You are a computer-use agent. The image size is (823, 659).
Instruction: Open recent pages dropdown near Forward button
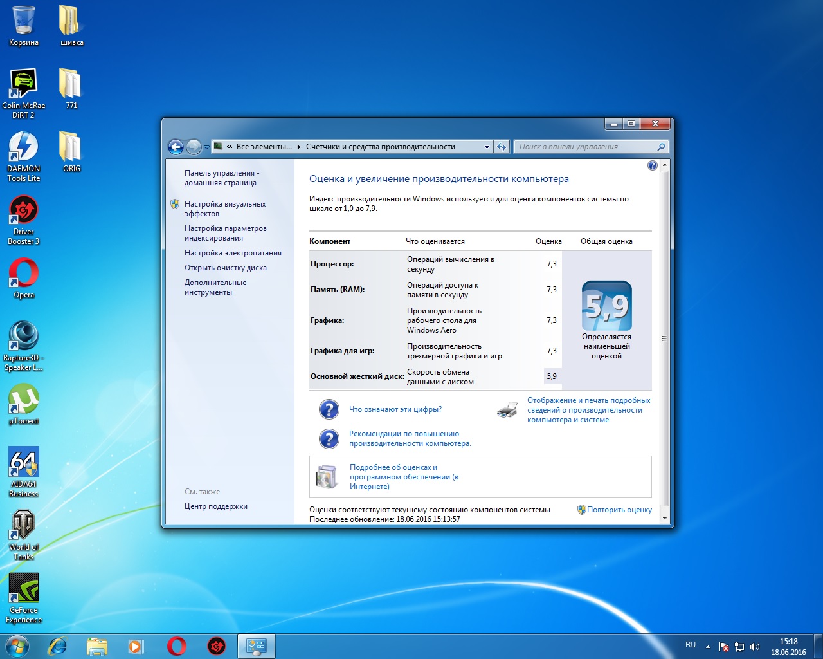tap(206, 147)
